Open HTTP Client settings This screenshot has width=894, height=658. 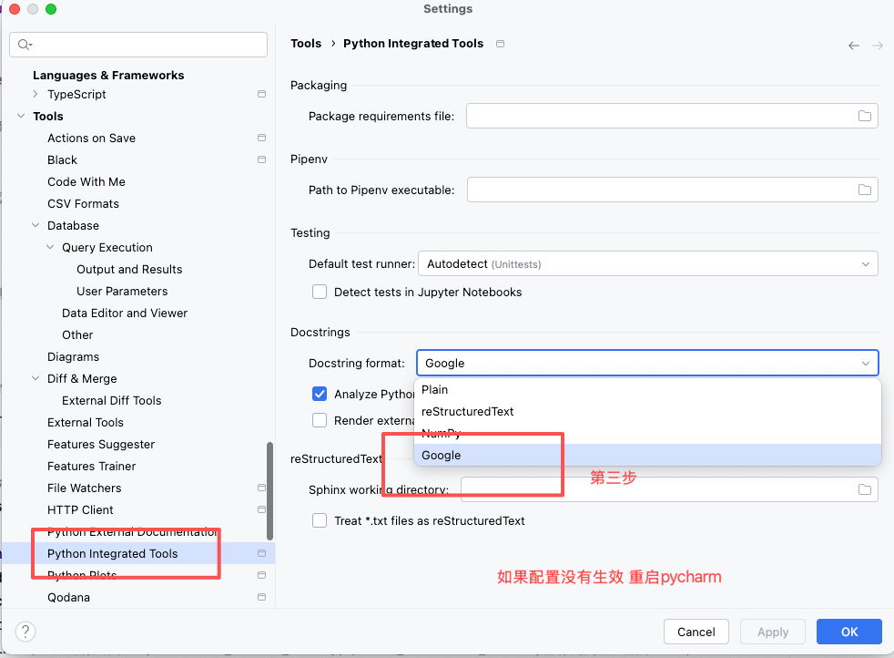click(80, 509)
